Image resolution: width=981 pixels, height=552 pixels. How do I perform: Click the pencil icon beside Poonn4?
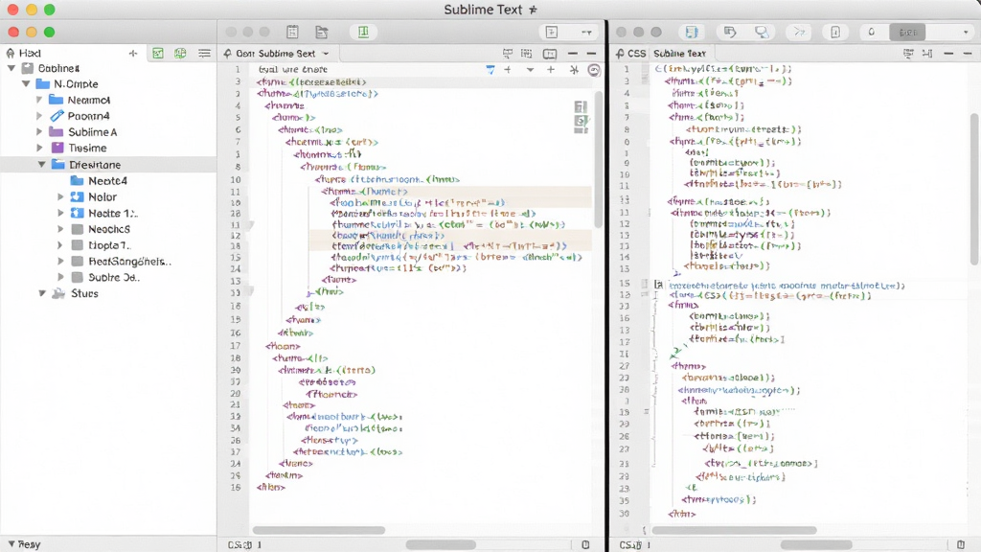(x=57, y=116)
